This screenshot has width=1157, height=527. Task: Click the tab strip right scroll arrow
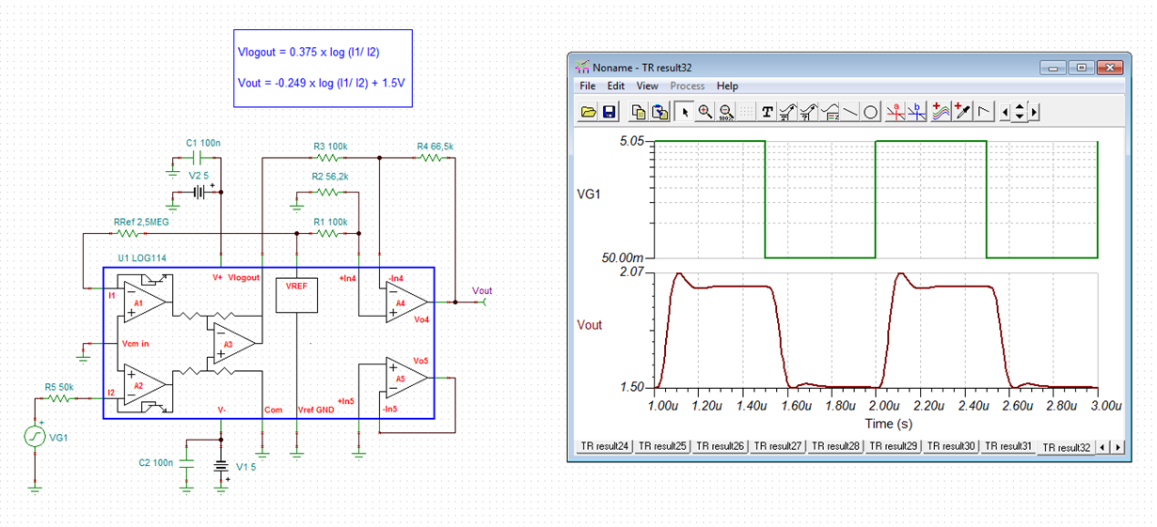1116,447
